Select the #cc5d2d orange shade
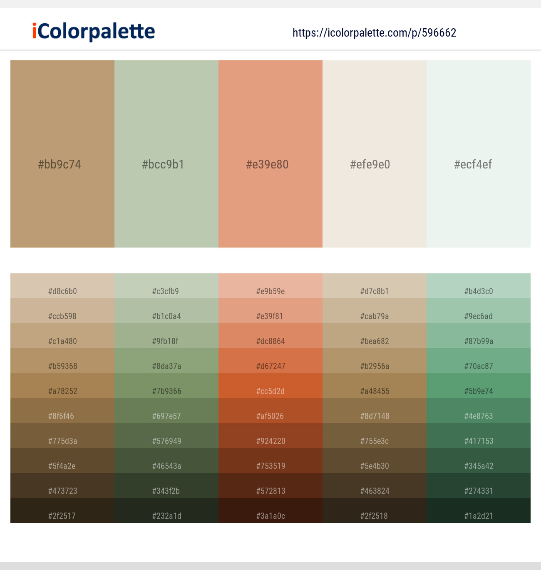The width and height of the screenshot is (541, 570). point(270,386)
